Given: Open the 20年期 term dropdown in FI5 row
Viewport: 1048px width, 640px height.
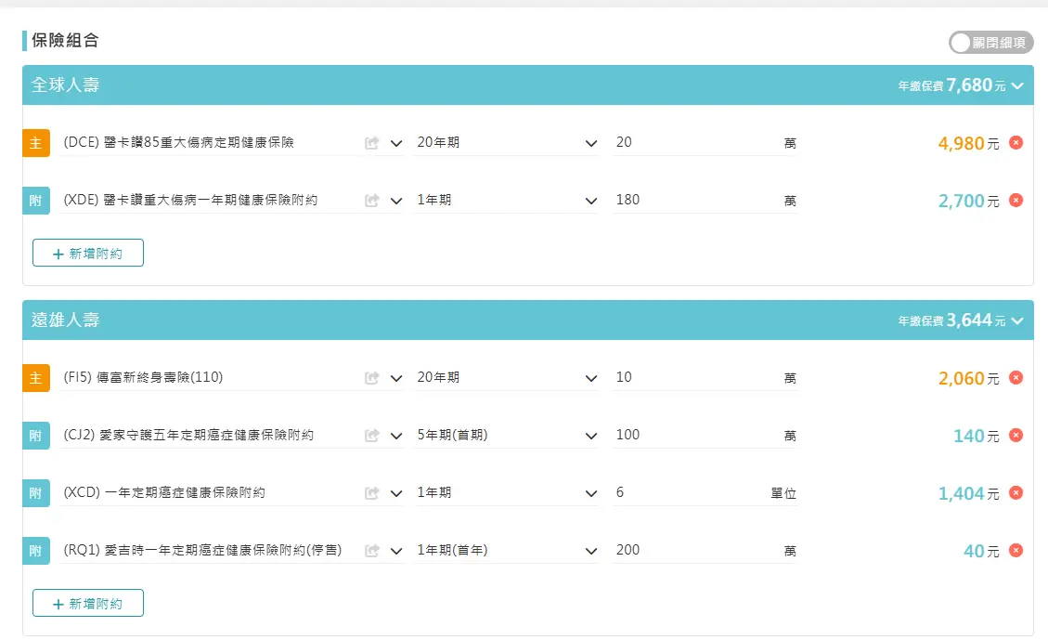Looking at the screenshot, I should coord(506,378).
